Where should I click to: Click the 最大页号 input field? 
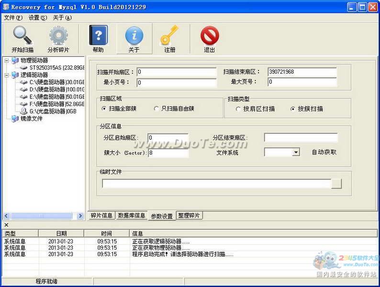point(302,82)
